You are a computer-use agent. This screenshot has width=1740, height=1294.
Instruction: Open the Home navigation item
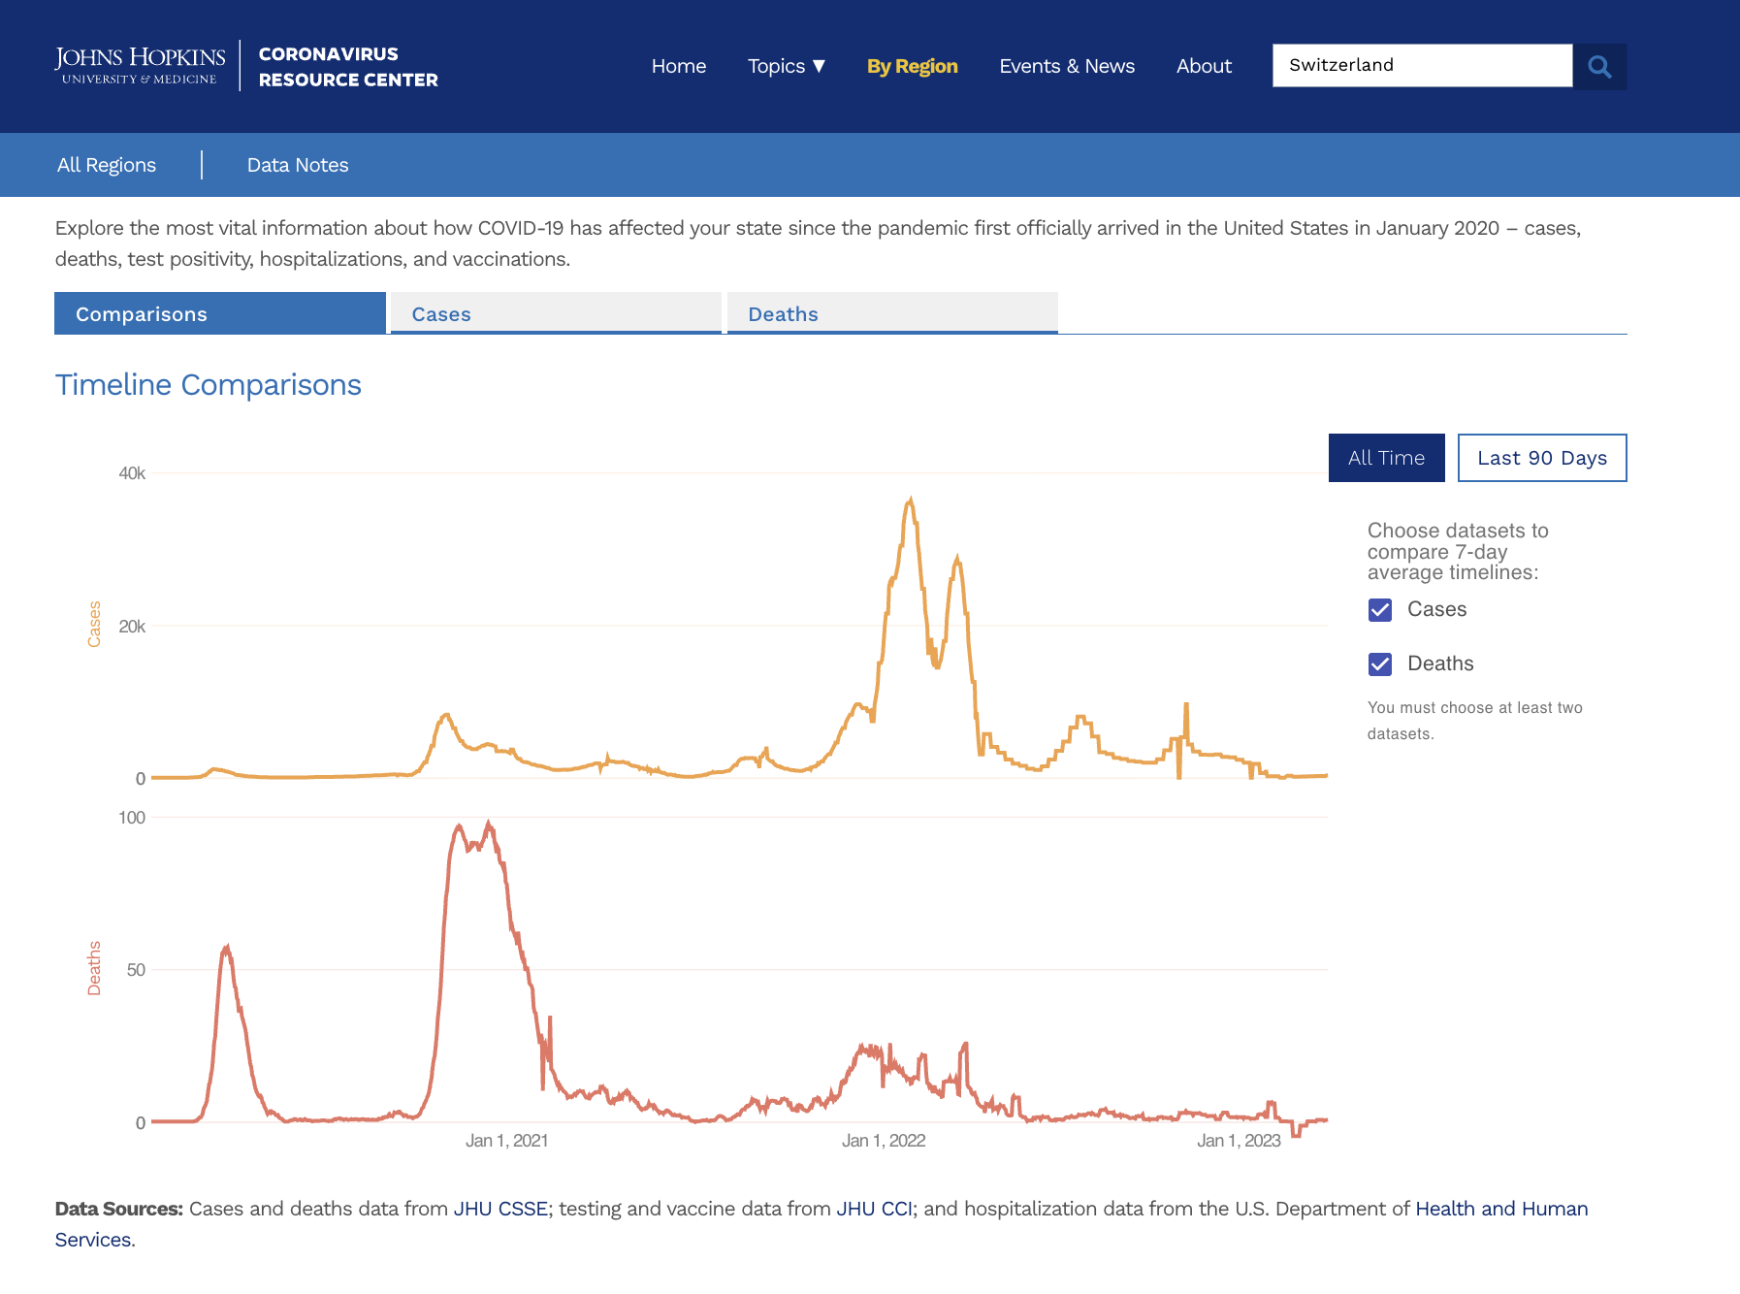click(x=678, y=66)
